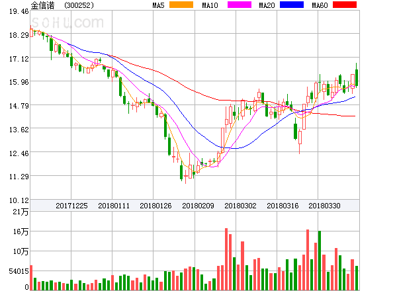
Task: Click the blue MA20 legend swatch
Action: click(x=292, y=5)
